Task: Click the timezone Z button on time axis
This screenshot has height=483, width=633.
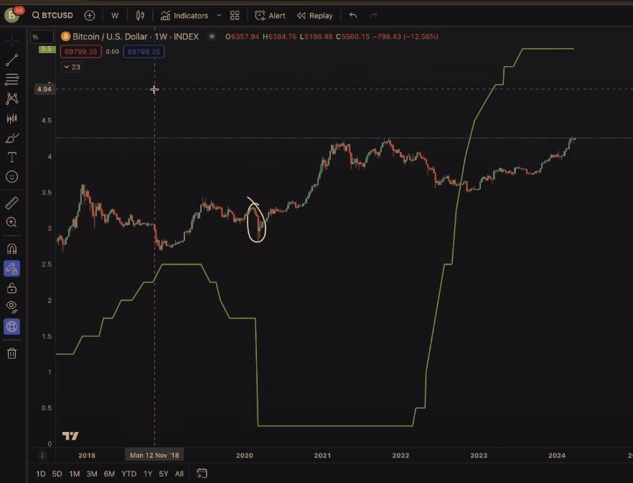Action: pyautogui.click(x=42, y=456)
